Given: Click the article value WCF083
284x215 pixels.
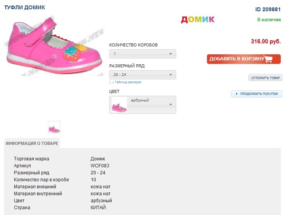Looking at the screenshot, I should point(100,166).
